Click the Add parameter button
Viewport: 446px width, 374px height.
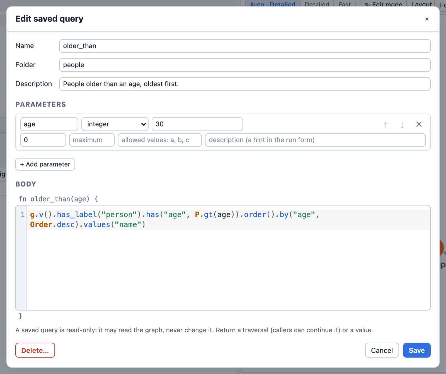coord(45,164)
